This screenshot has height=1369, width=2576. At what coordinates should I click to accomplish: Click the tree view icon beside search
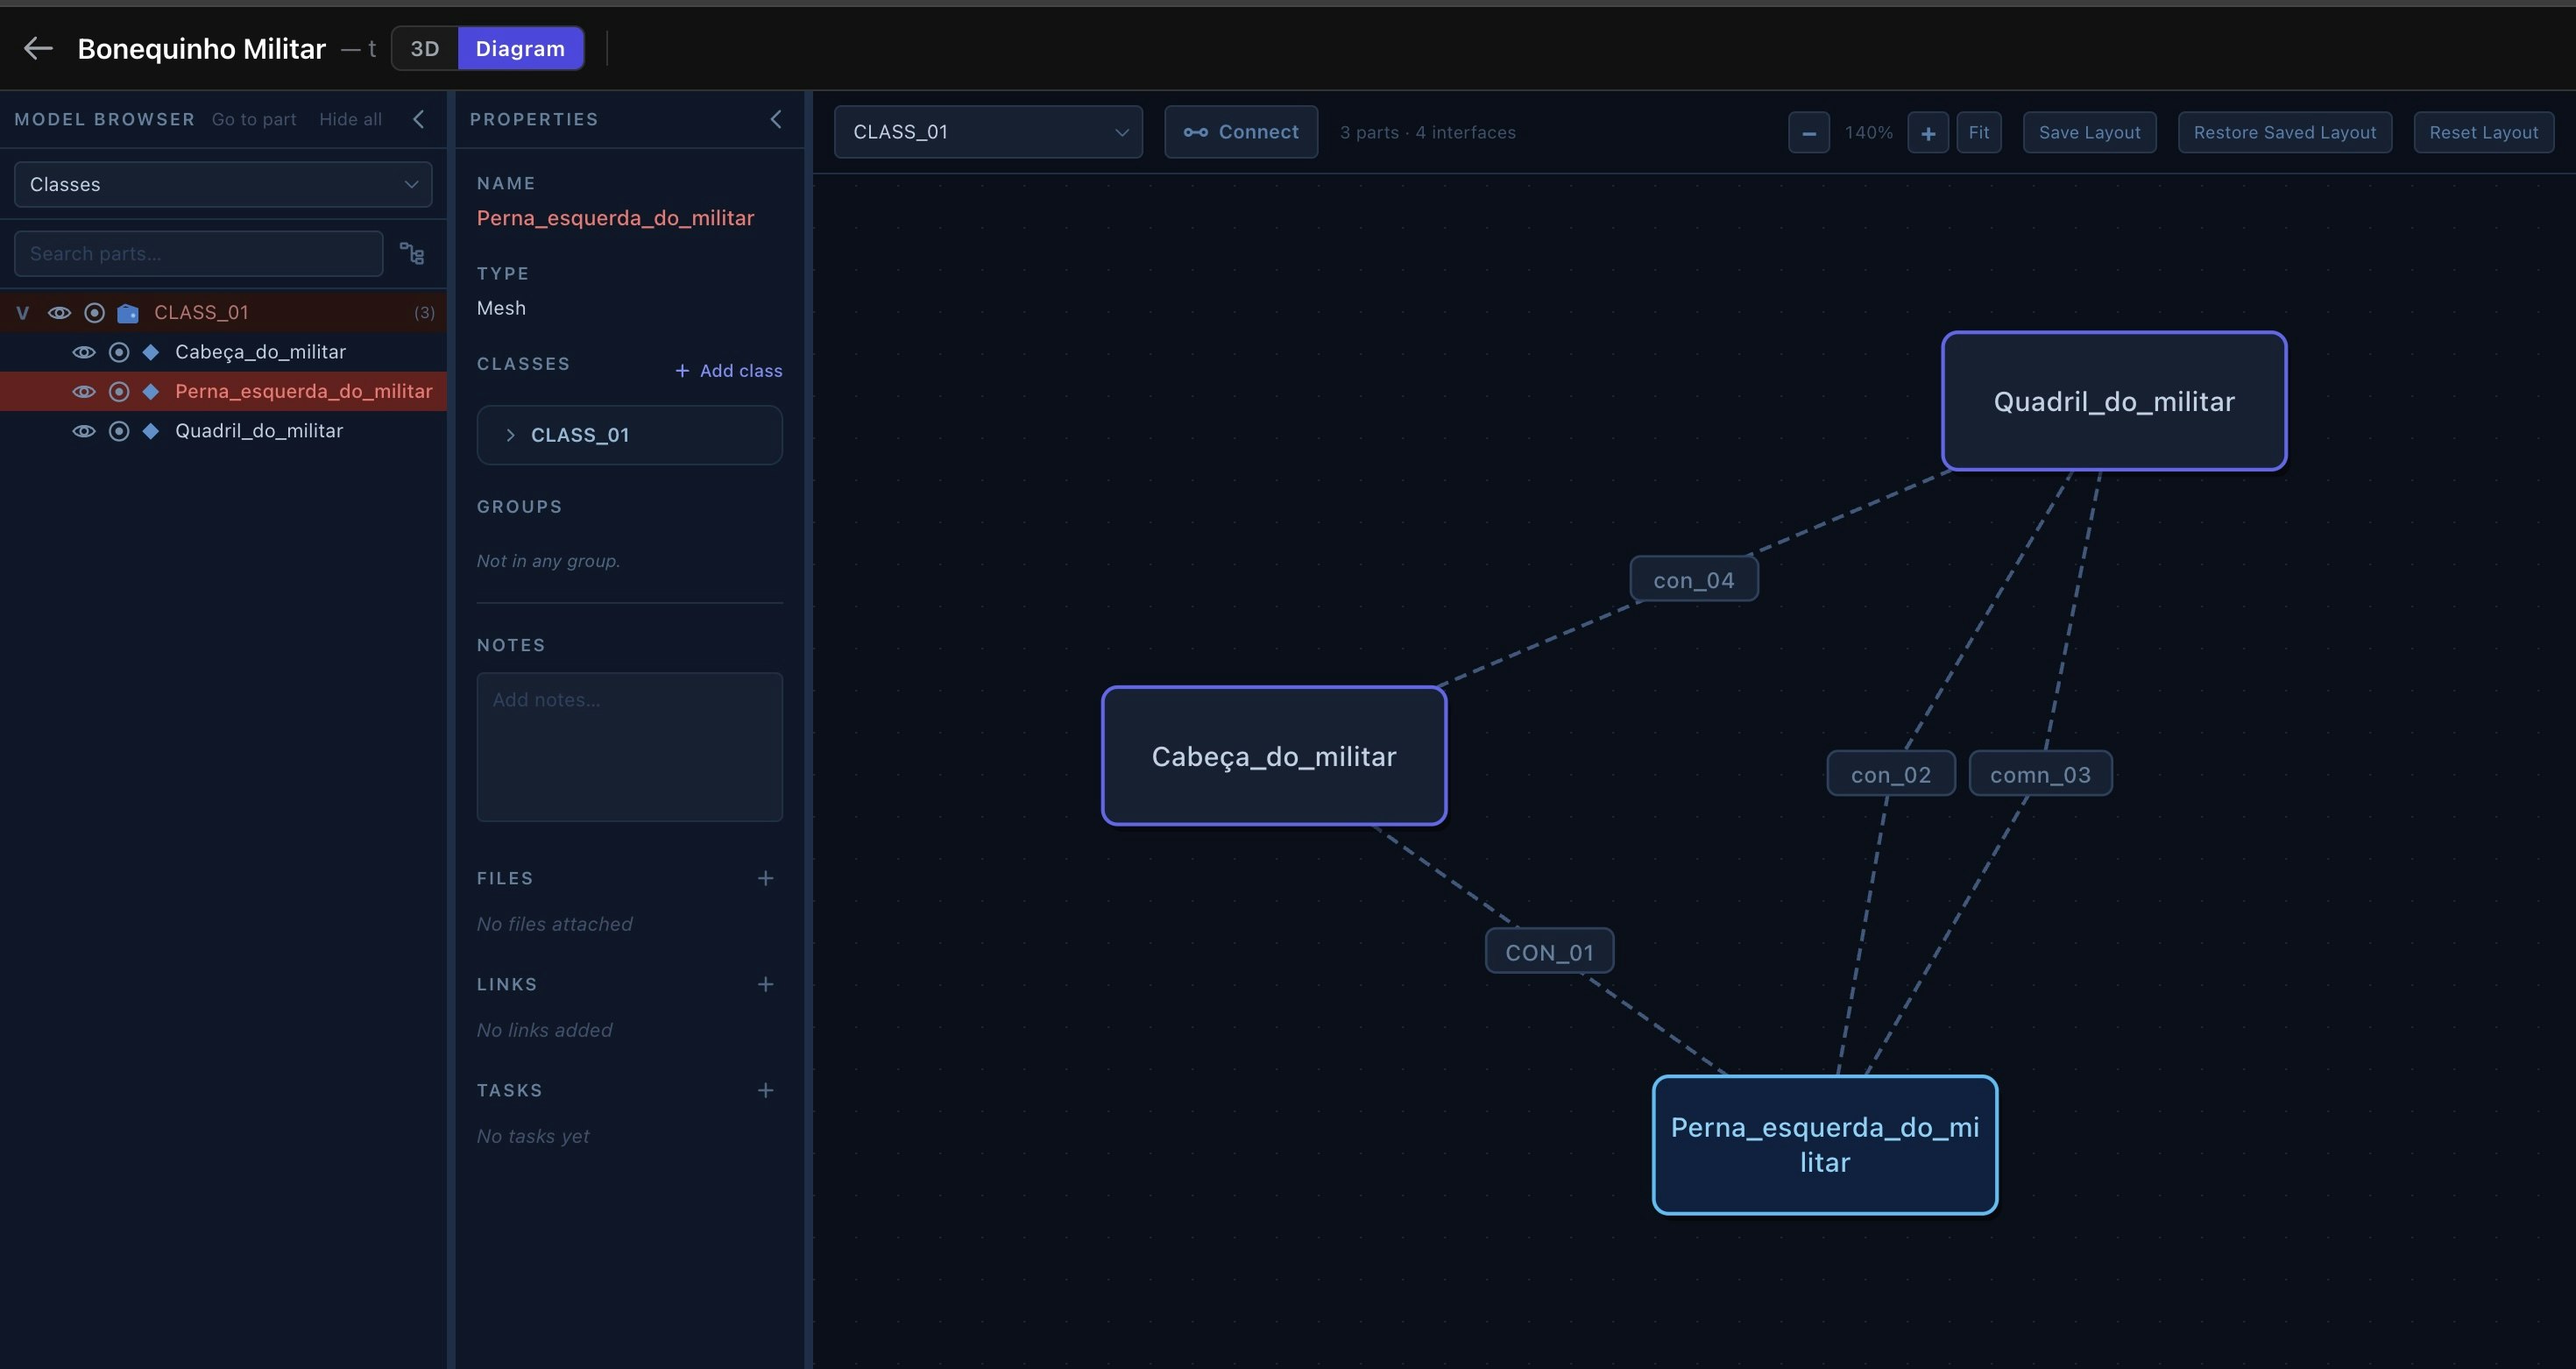(412, 254)
